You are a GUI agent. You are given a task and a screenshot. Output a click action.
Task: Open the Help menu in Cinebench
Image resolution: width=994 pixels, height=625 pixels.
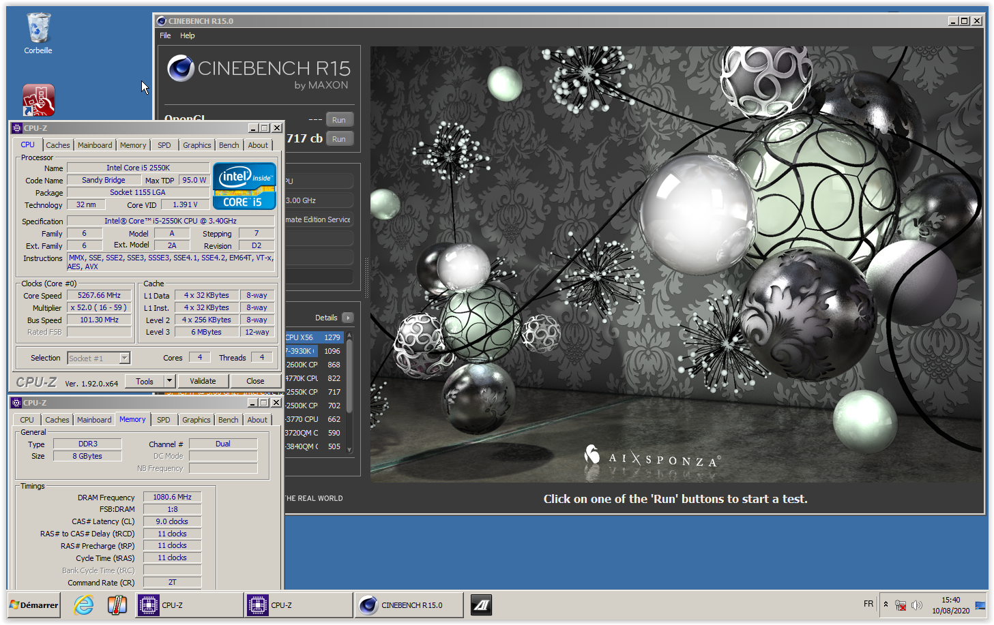click(x=188, y=35)
